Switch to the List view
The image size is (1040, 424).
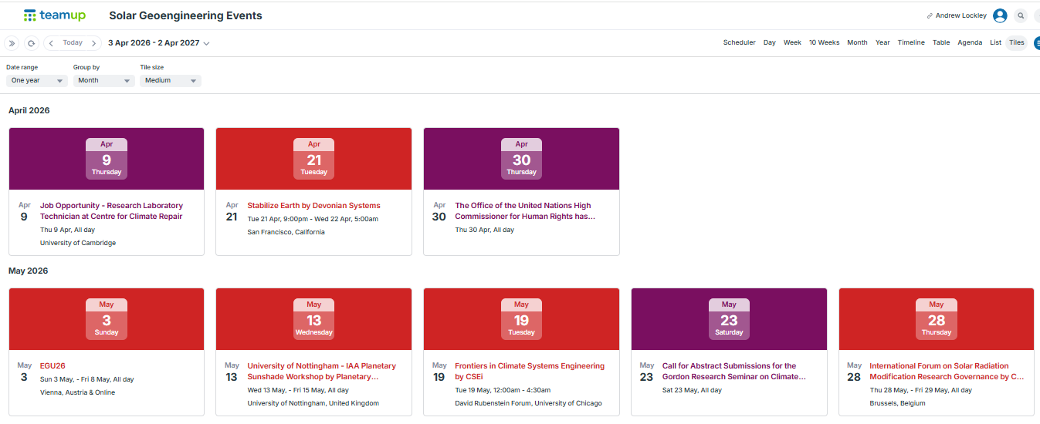(x=996, y=42)
